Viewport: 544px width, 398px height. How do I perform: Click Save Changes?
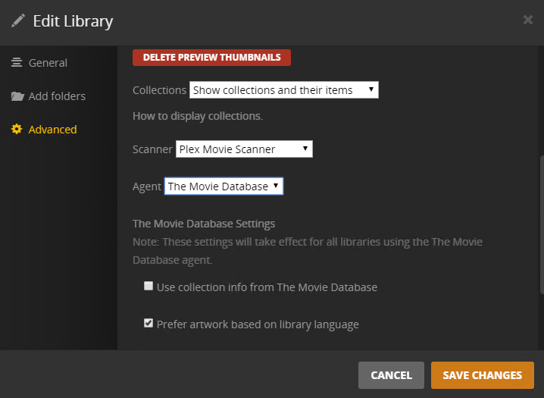pyautogui.click(x=482, y=375)
